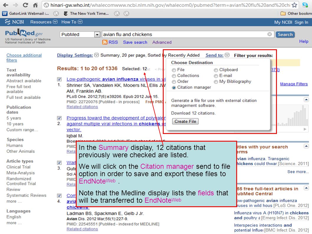
Task: Open the Skype extension icon
Action: pos(305,5)
